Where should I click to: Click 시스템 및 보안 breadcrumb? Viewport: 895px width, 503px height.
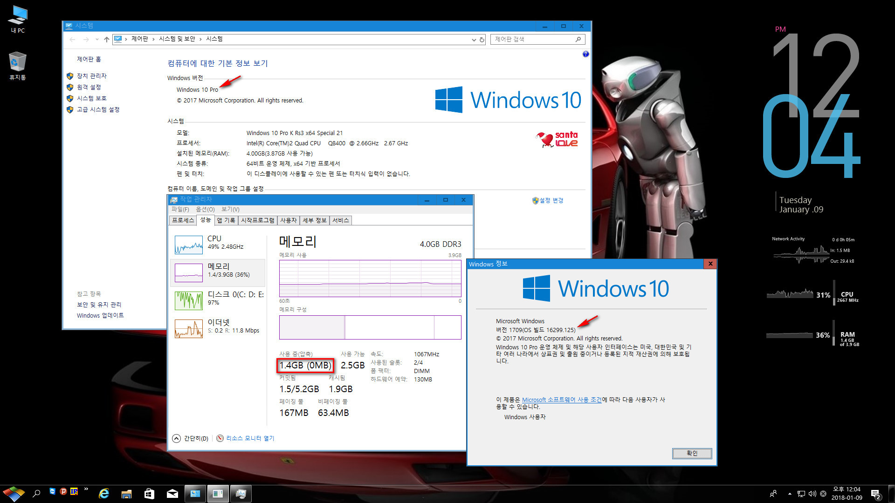click(177, 39)
